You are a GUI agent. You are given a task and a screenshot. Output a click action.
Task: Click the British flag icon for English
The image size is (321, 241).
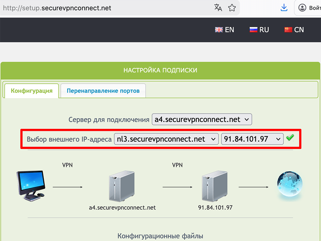coord(218,29)
